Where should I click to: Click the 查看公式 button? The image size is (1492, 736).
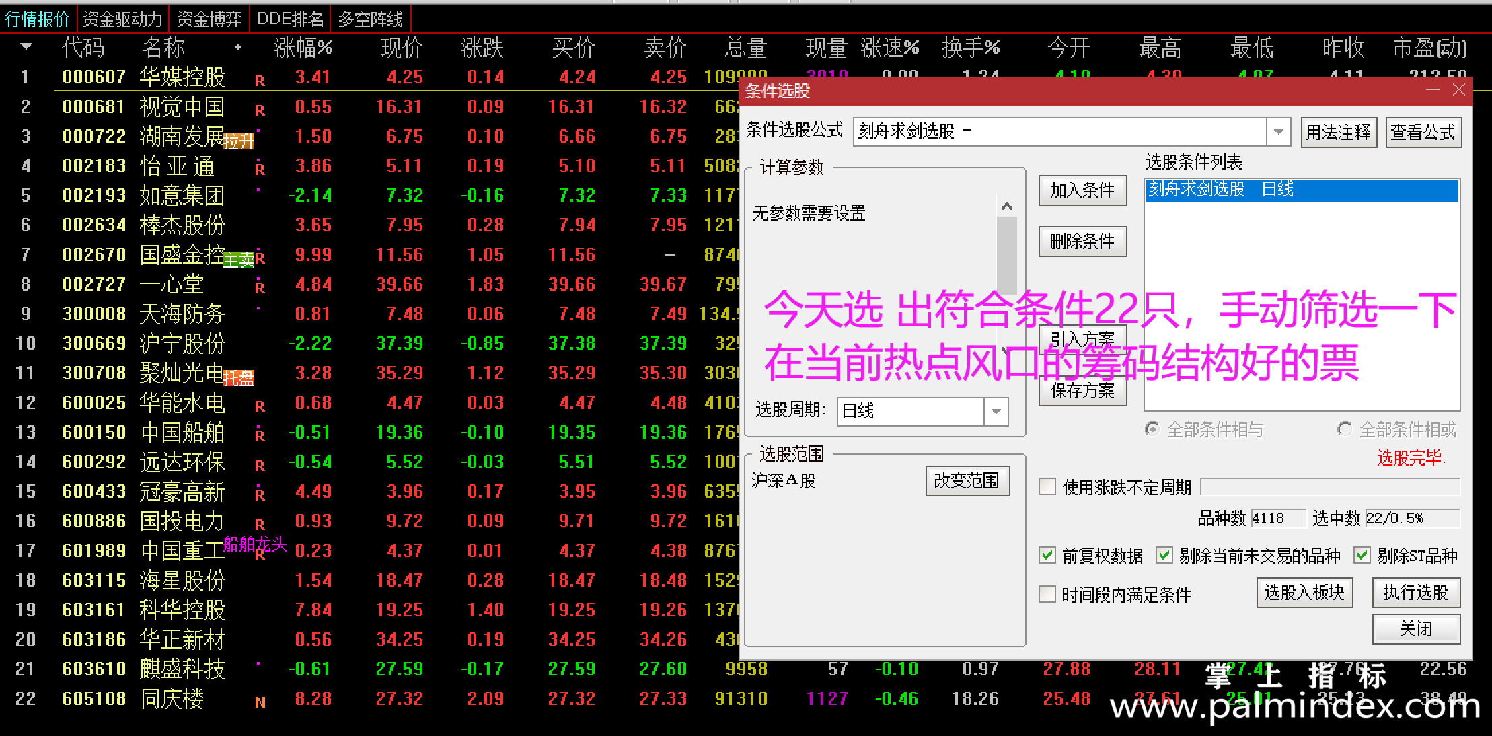[1423, 133]
